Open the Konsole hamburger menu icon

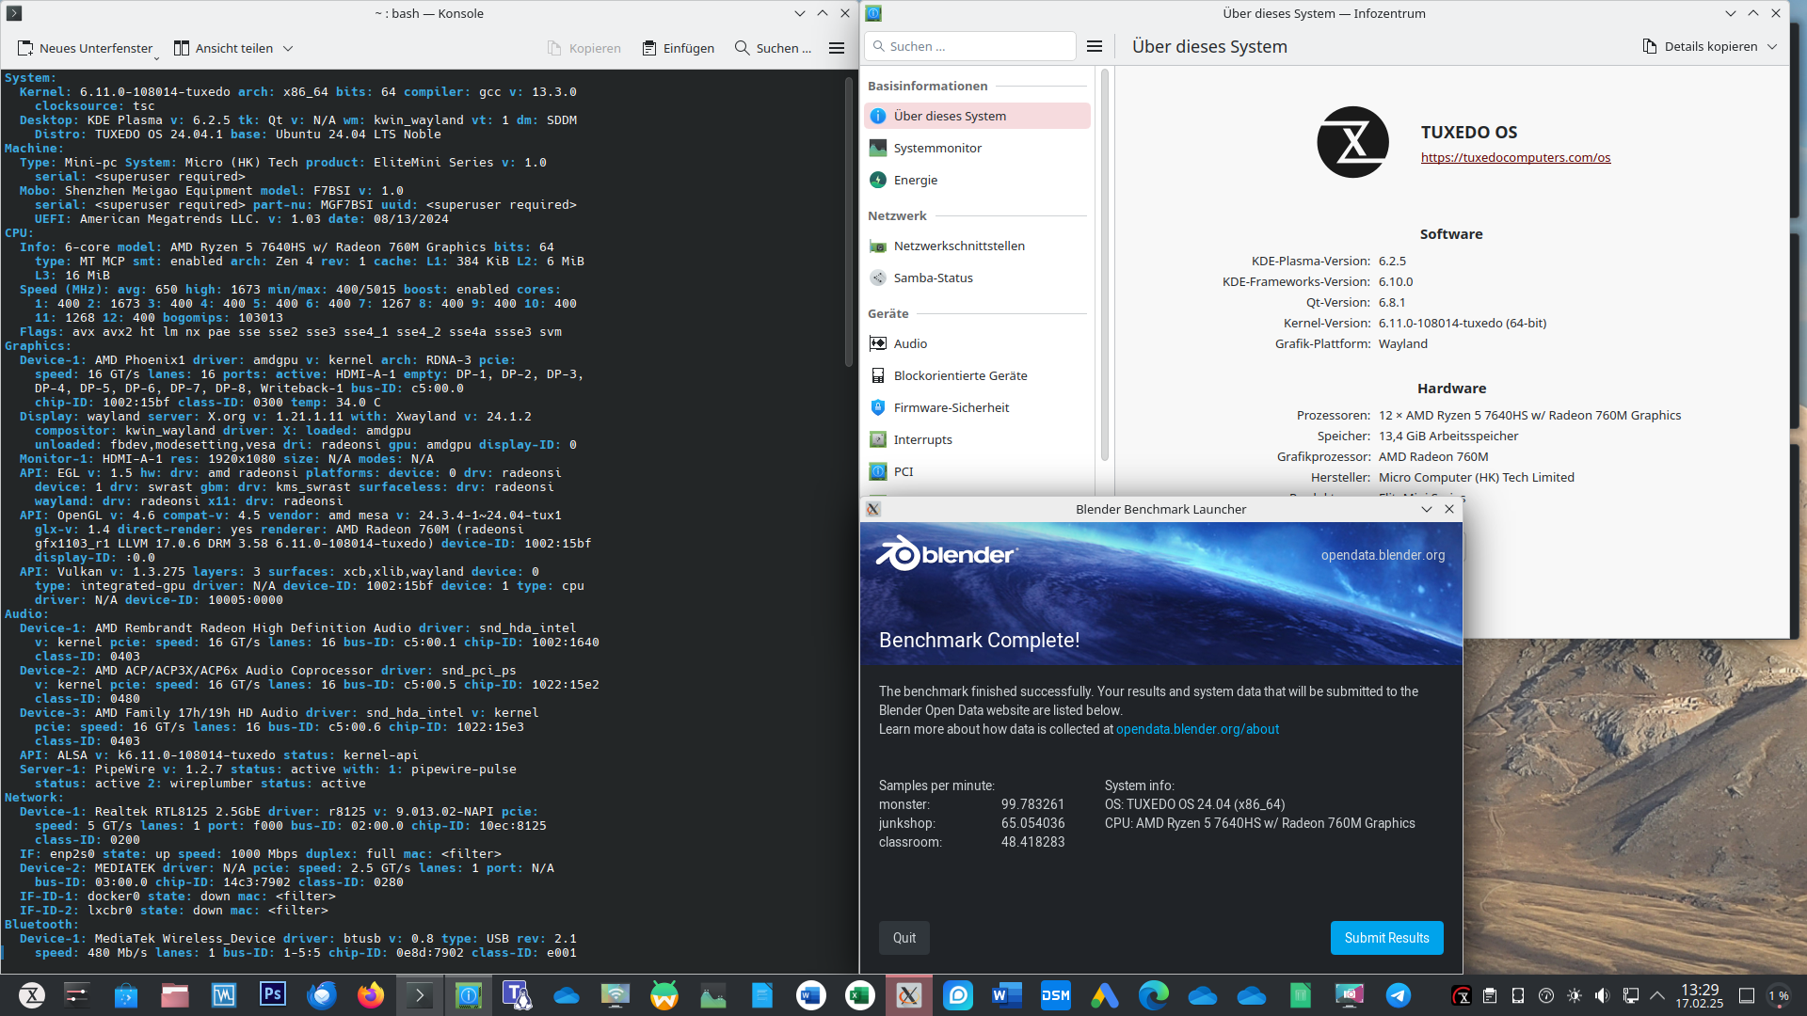pos(836,48)
